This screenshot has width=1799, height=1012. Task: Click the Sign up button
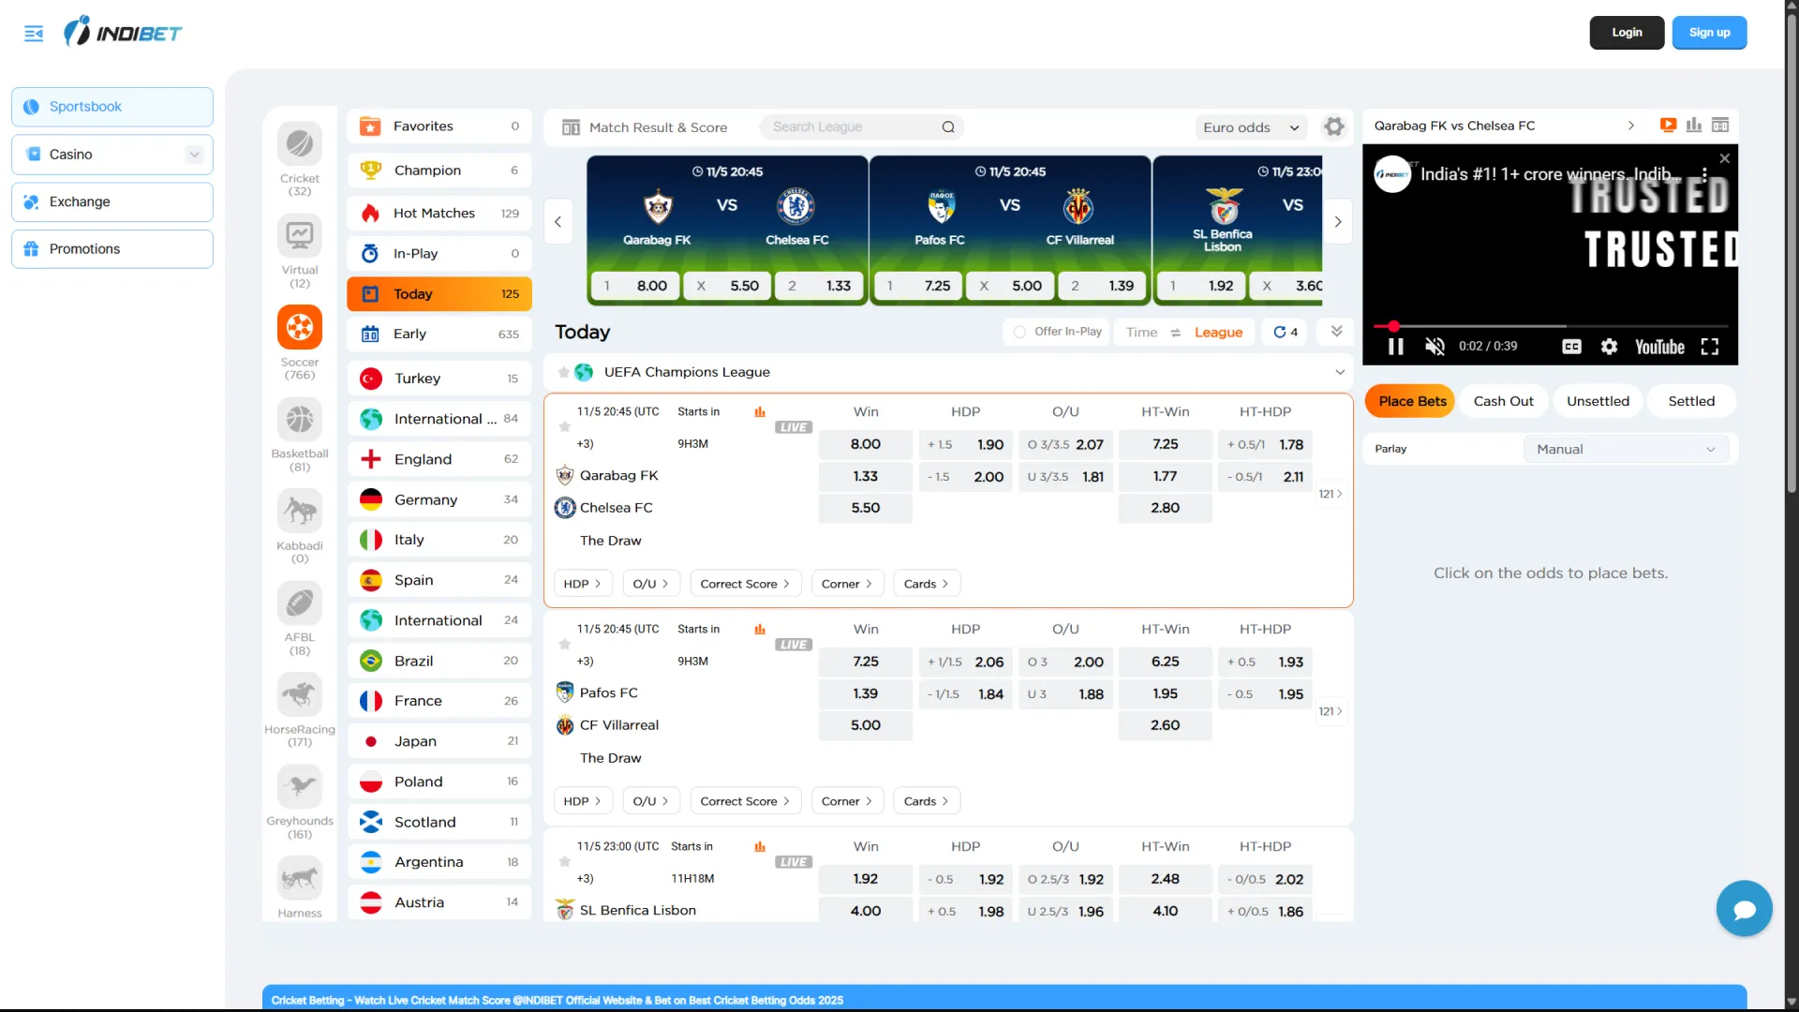(x=1708, y=32)
